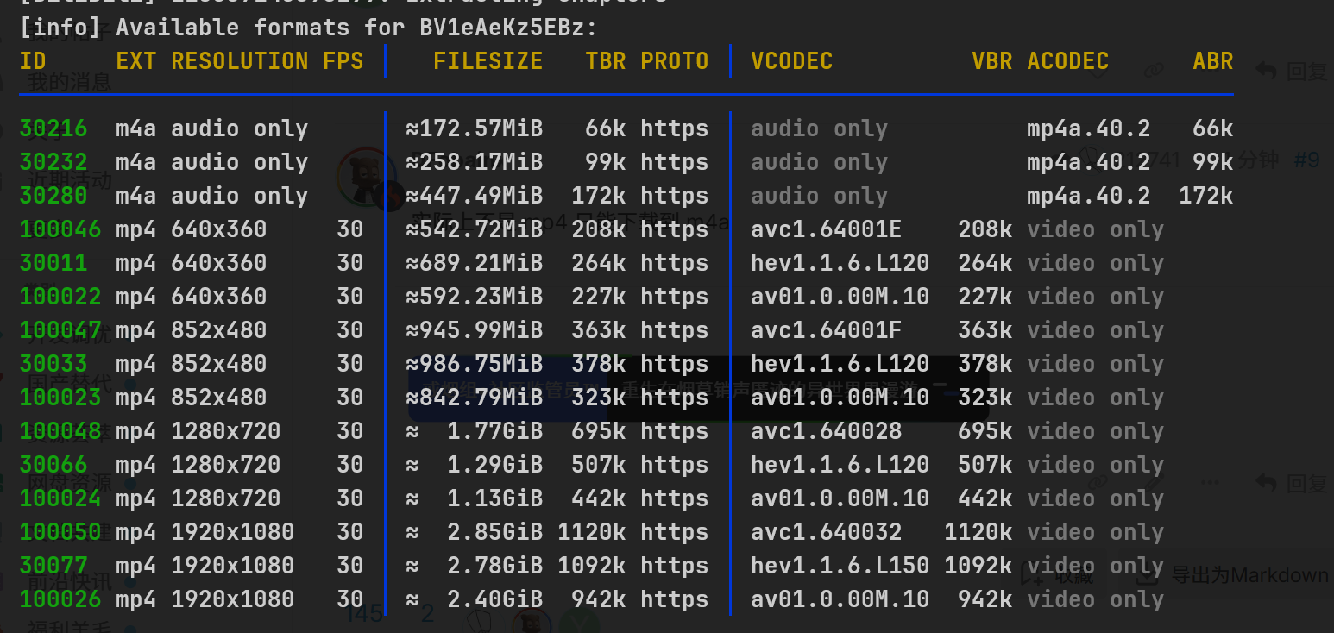Open lower post's three-dots more options
1334x633 pixels.
click(x=1210, y=483)
